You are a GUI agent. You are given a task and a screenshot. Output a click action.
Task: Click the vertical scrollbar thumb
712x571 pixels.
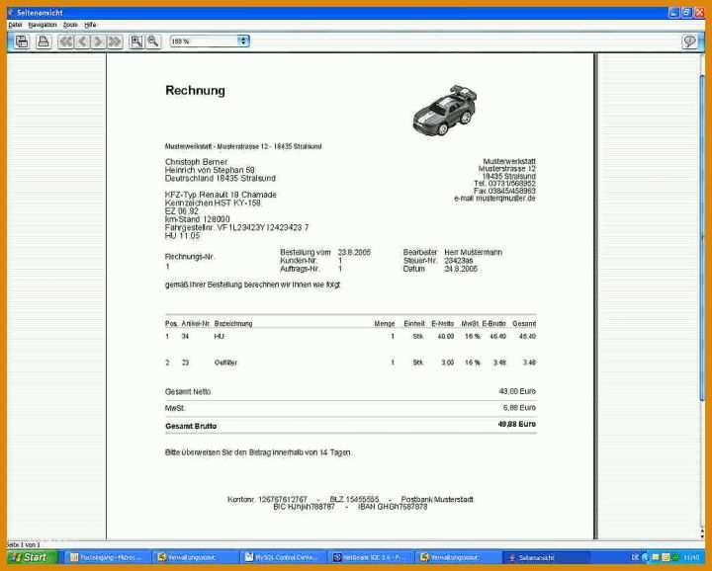tap(702, 238)
